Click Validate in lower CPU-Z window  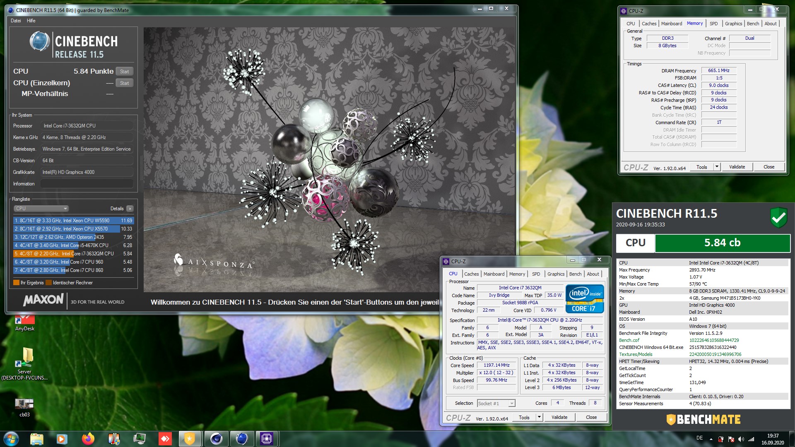559,418
